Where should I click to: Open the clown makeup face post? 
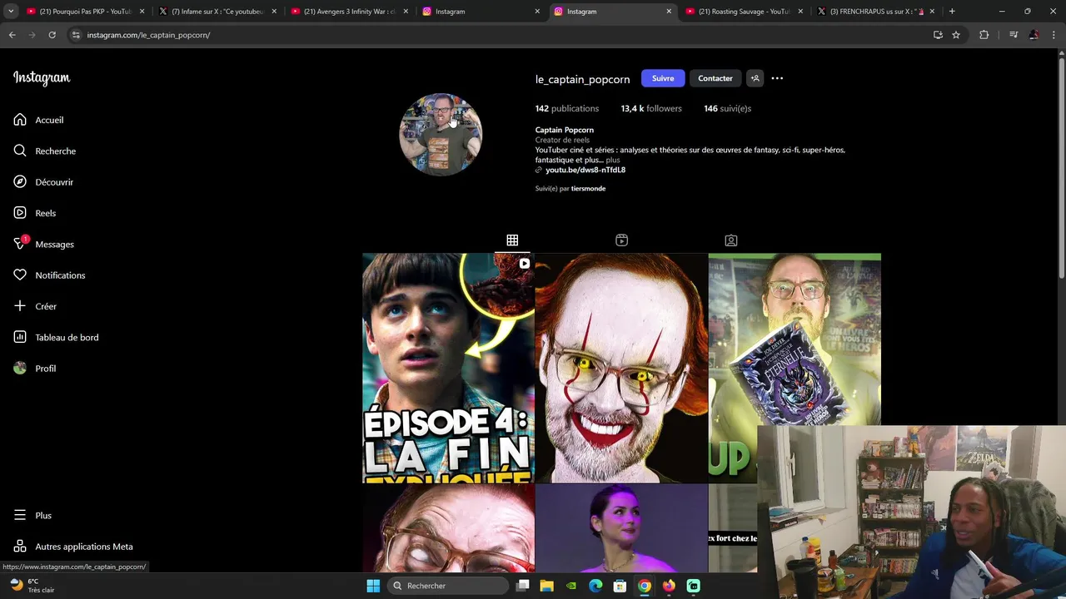coord(621,368)
